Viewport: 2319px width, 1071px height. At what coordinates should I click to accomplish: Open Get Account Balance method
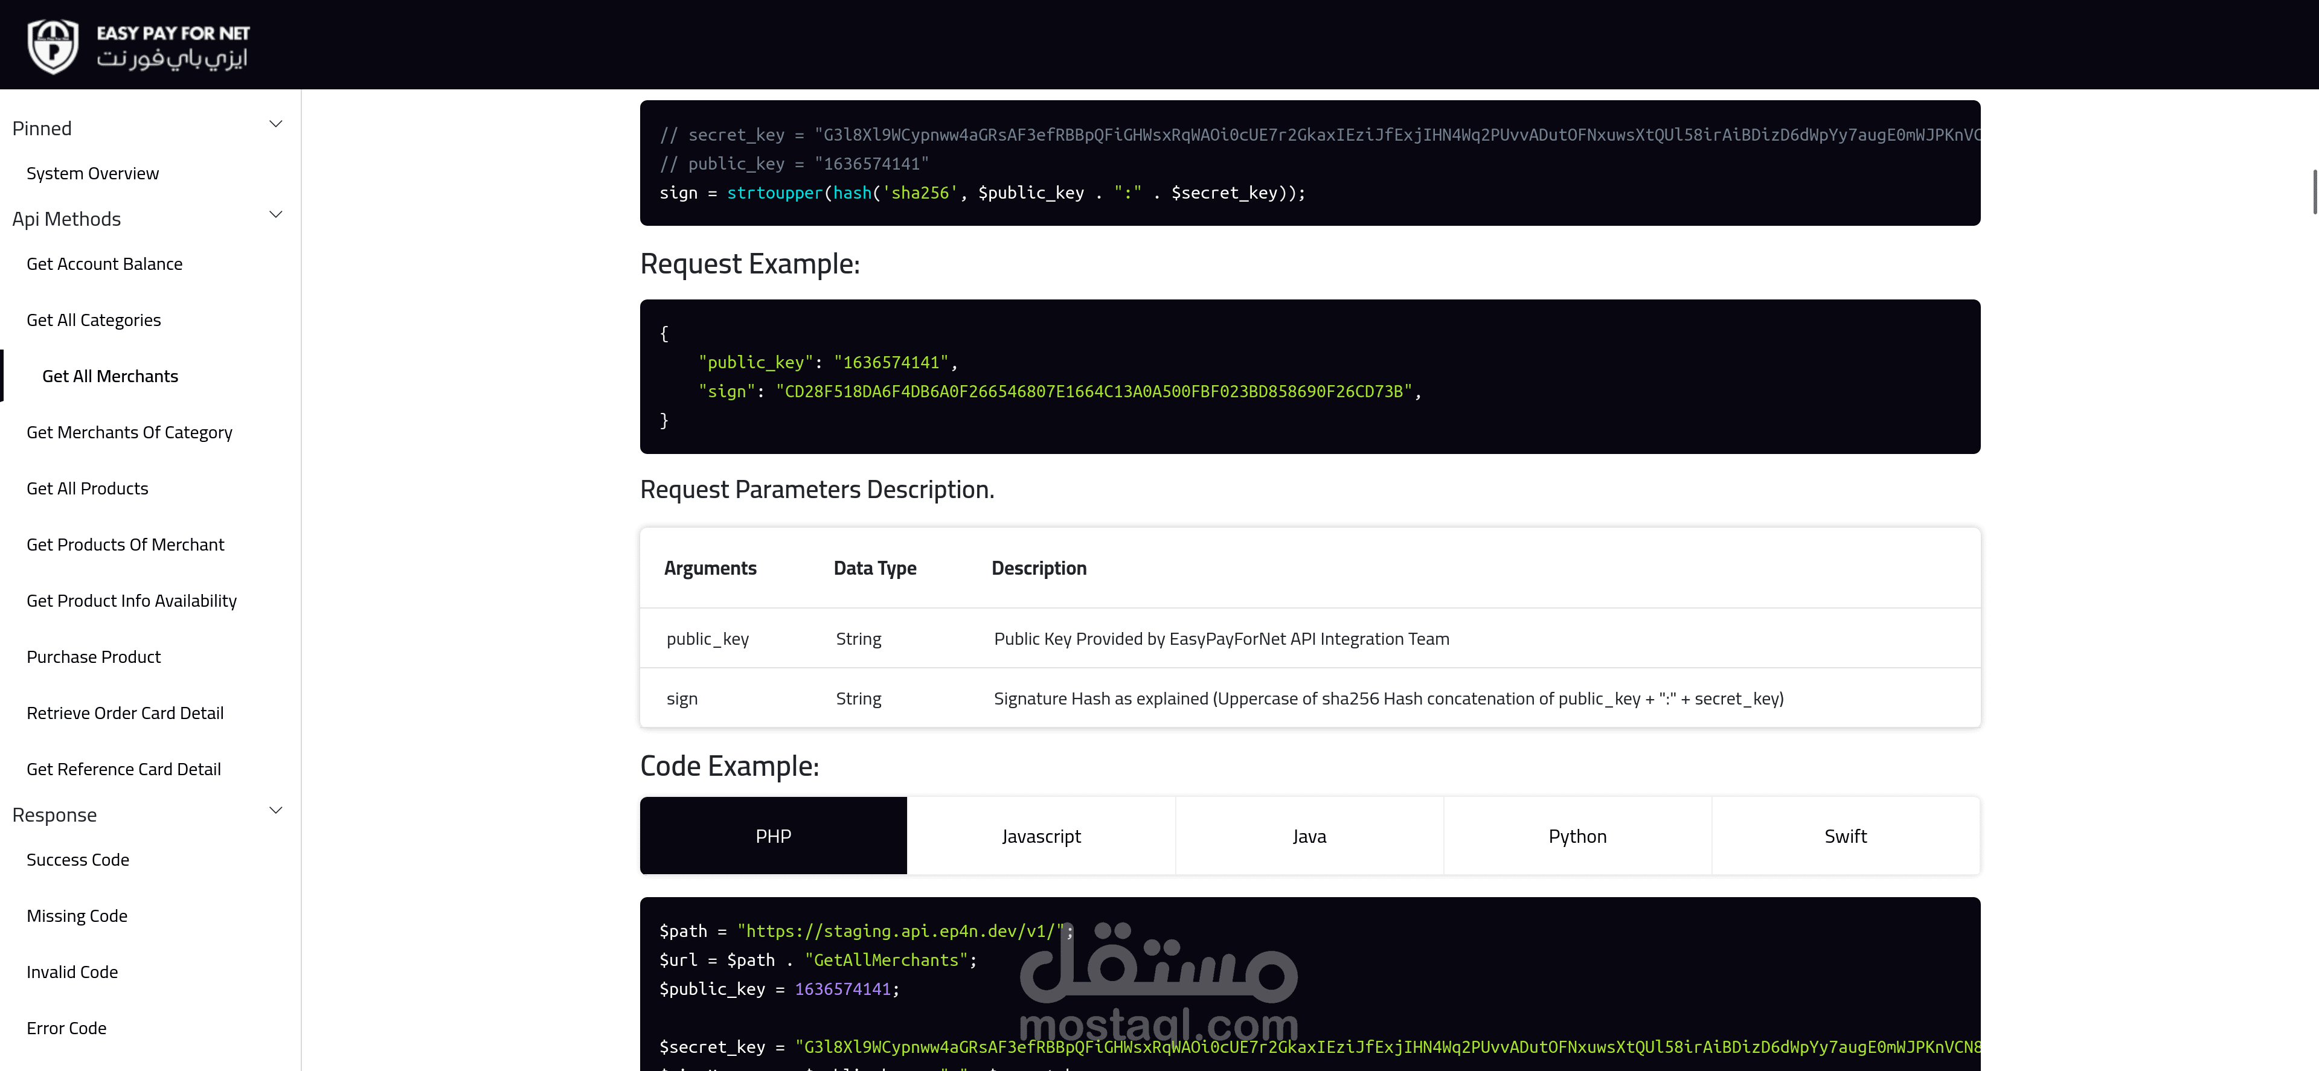(104, 264)
